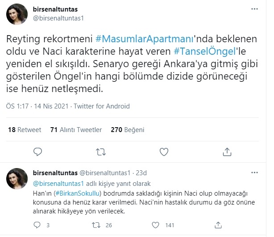Click the @birsenaltuntas1 mention in reply line
Screen dimensions: 274x237
[x=58, y=183]
